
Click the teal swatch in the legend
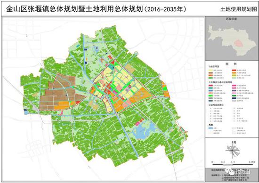[210, 88]
